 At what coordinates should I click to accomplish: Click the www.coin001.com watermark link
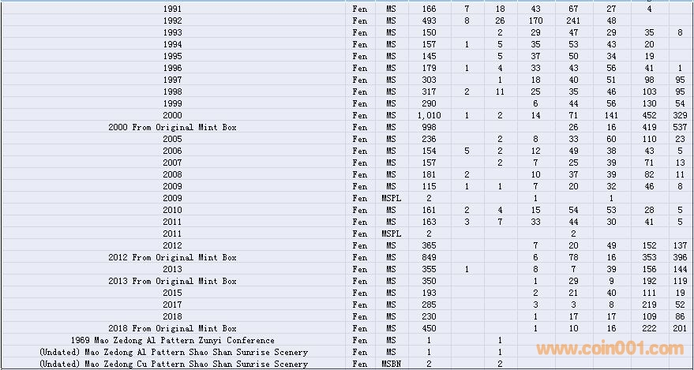click(610, 349)
